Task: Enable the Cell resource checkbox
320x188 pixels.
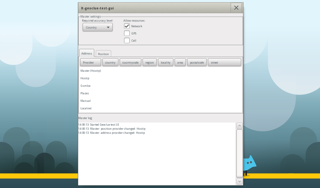Action: [x=127, y=40]
